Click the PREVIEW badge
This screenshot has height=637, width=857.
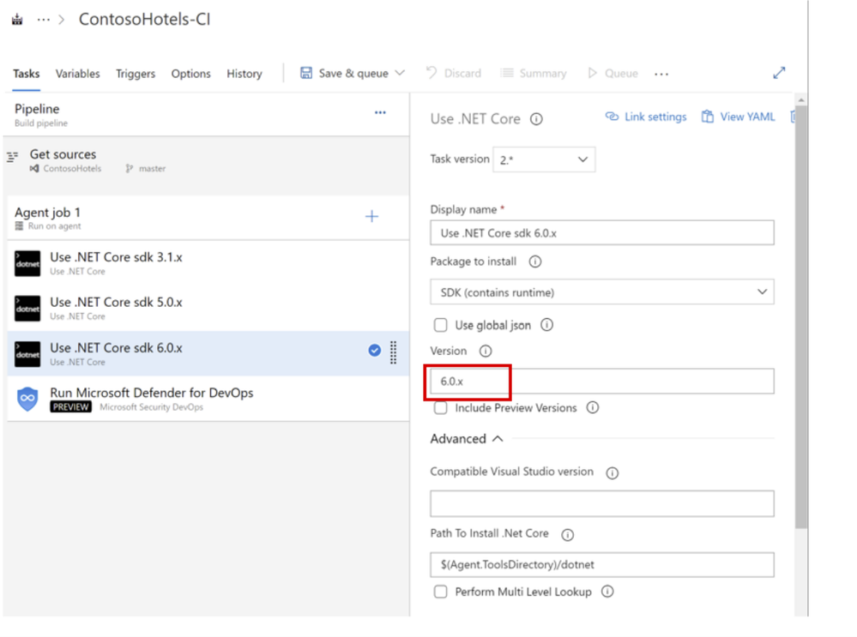70,407
